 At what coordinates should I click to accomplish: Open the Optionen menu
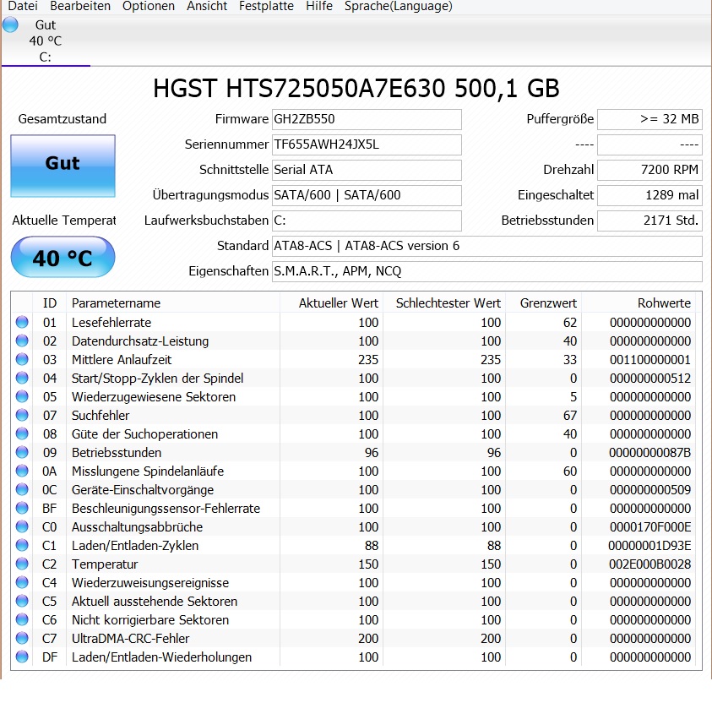tap(149, 6)
